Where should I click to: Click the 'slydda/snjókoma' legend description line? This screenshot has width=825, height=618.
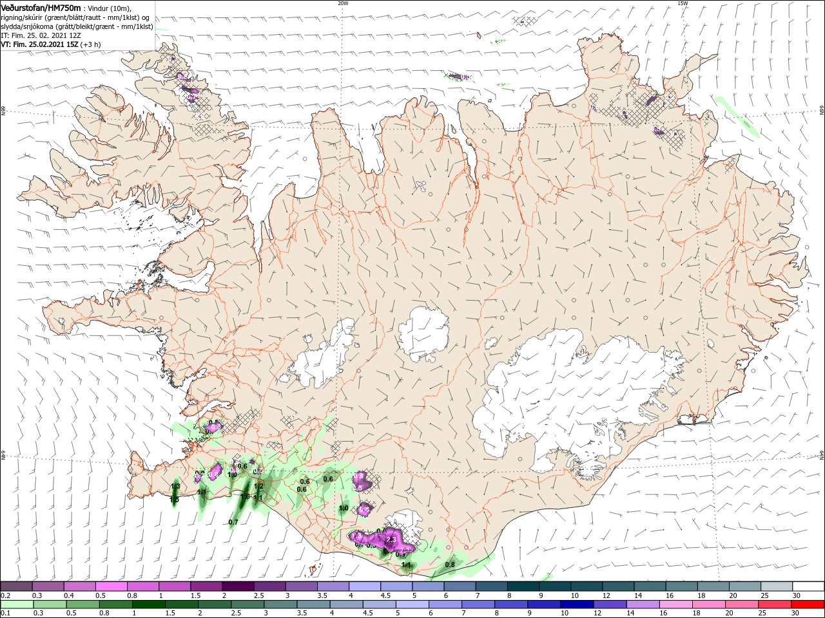77,26
